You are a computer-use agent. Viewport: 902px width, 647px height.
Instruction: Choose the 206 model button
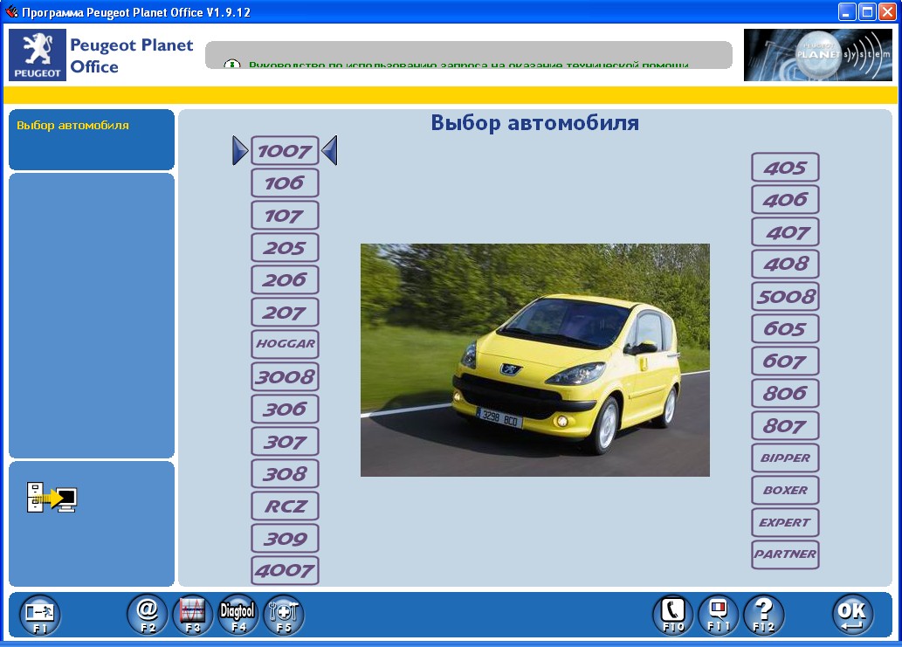click(x=285, y=279)
